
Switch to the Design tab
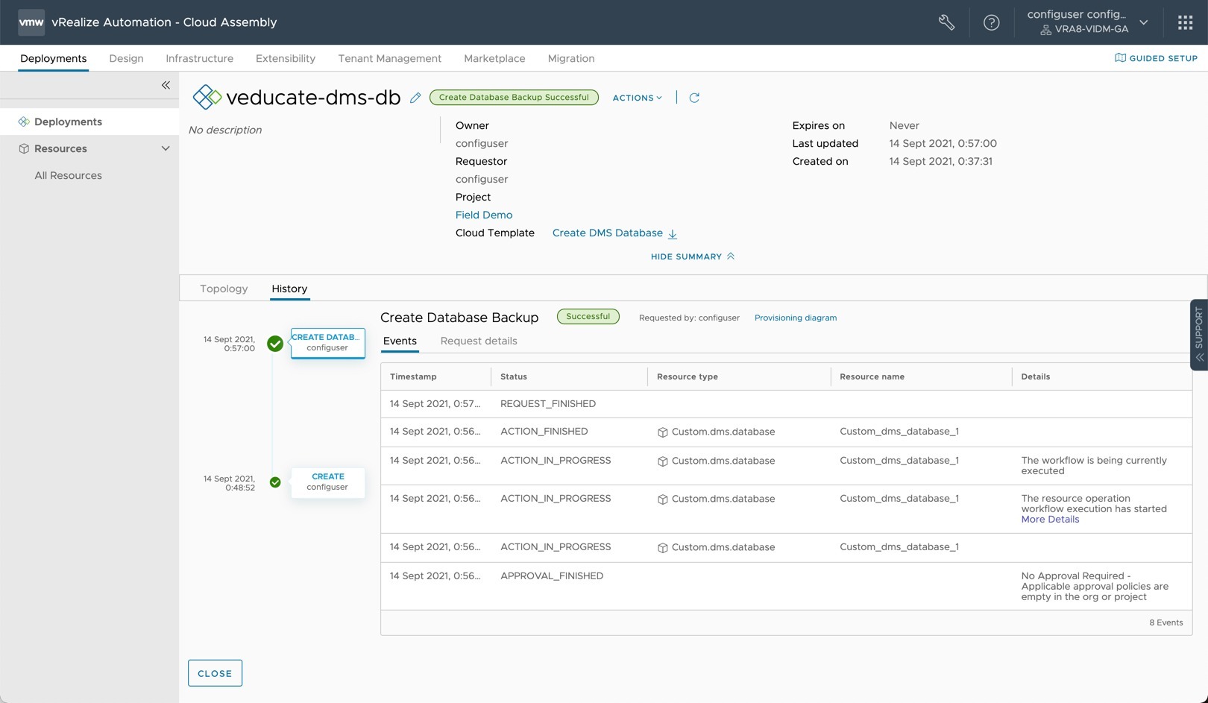(x=126, y=58)
